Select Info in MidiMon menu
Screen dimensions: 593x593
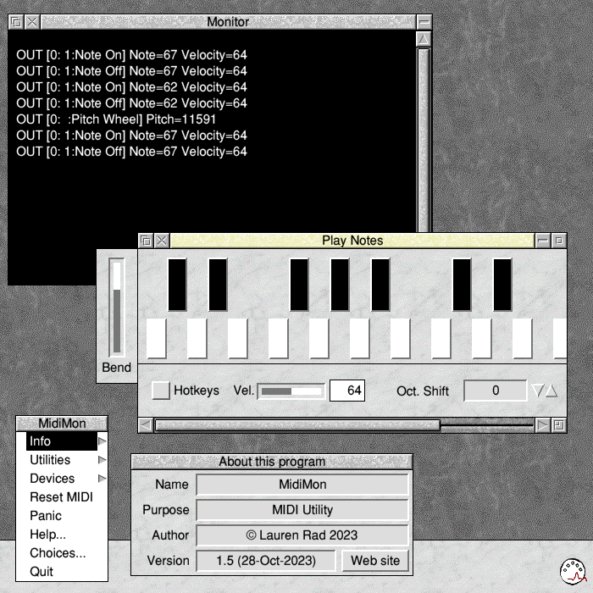[62, 441]
